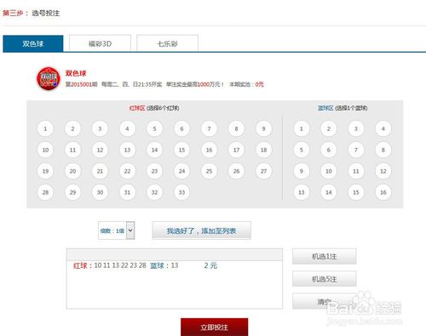426x336 pixels.
Task: Pick red ball number 12
Action: click(x=100, y=150)
